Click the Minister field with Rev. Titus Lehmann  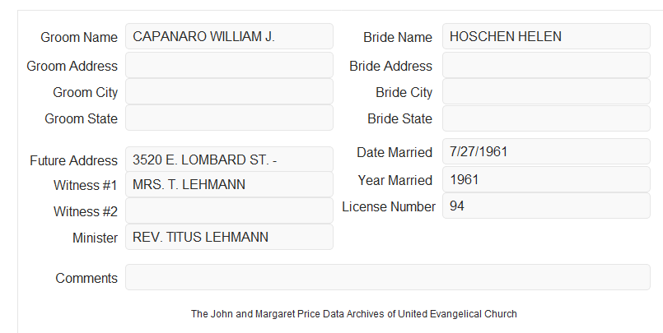[x=229, y=237]
